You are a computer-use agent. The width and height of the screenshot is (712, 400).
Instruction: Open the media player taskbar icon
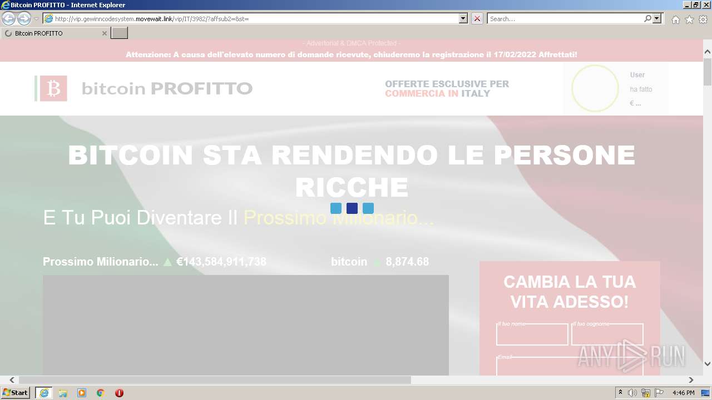point(82,393)
